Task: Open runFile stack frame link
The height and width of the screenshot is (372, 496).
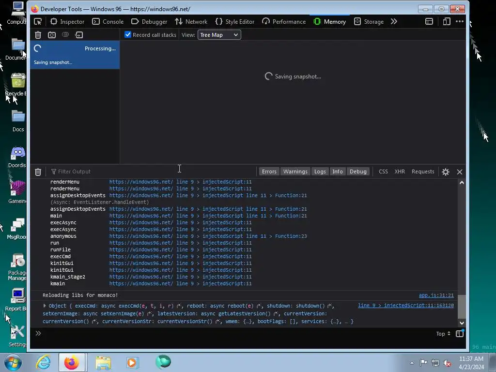Action: (180, 249)
